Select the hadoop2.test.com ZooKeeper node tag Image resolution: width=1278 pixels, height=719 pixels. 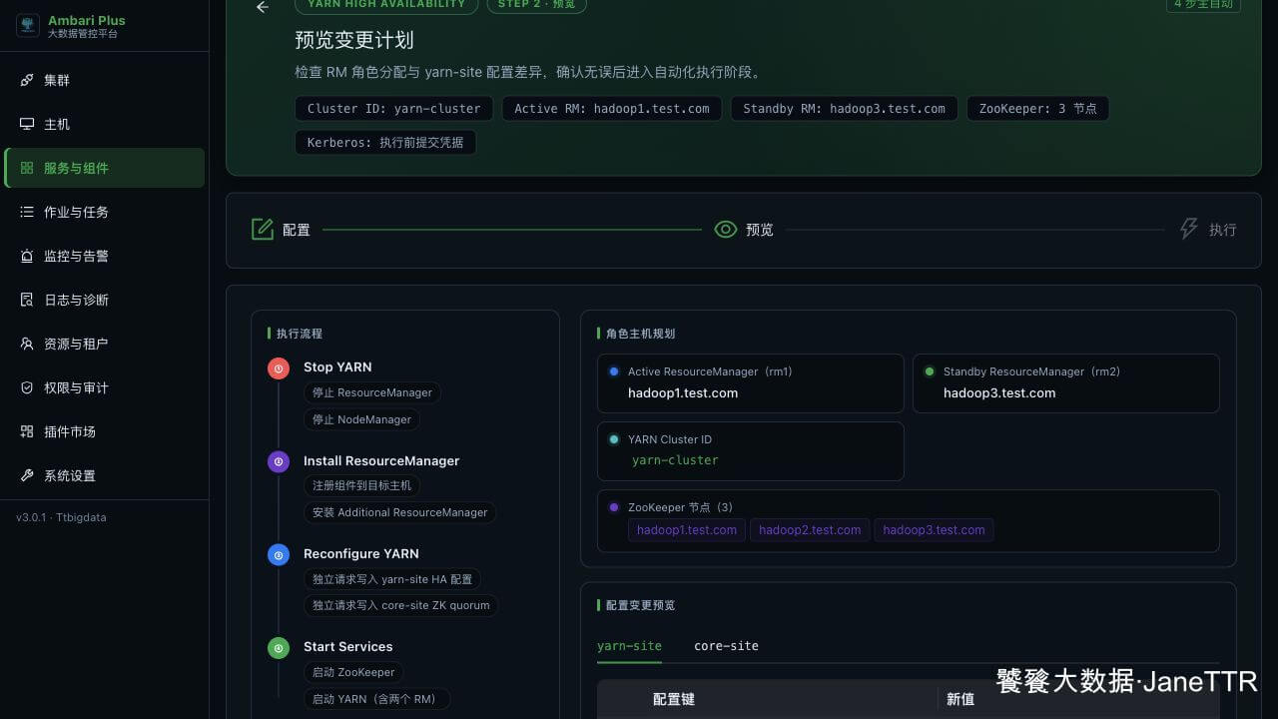click(810, 530)
